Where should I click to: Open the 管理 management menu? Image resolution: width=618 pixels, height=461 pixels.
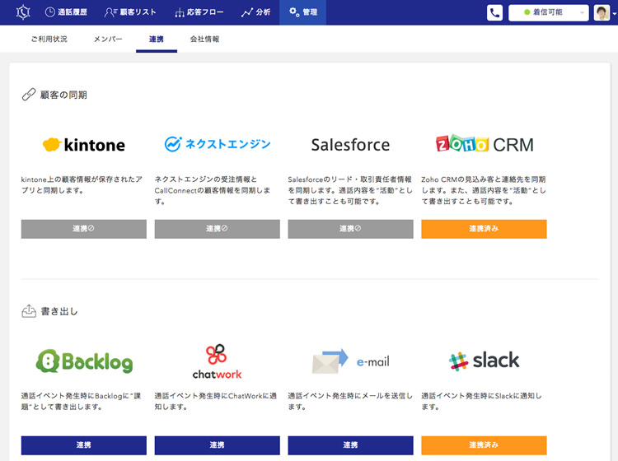click(x=302, y=12)
